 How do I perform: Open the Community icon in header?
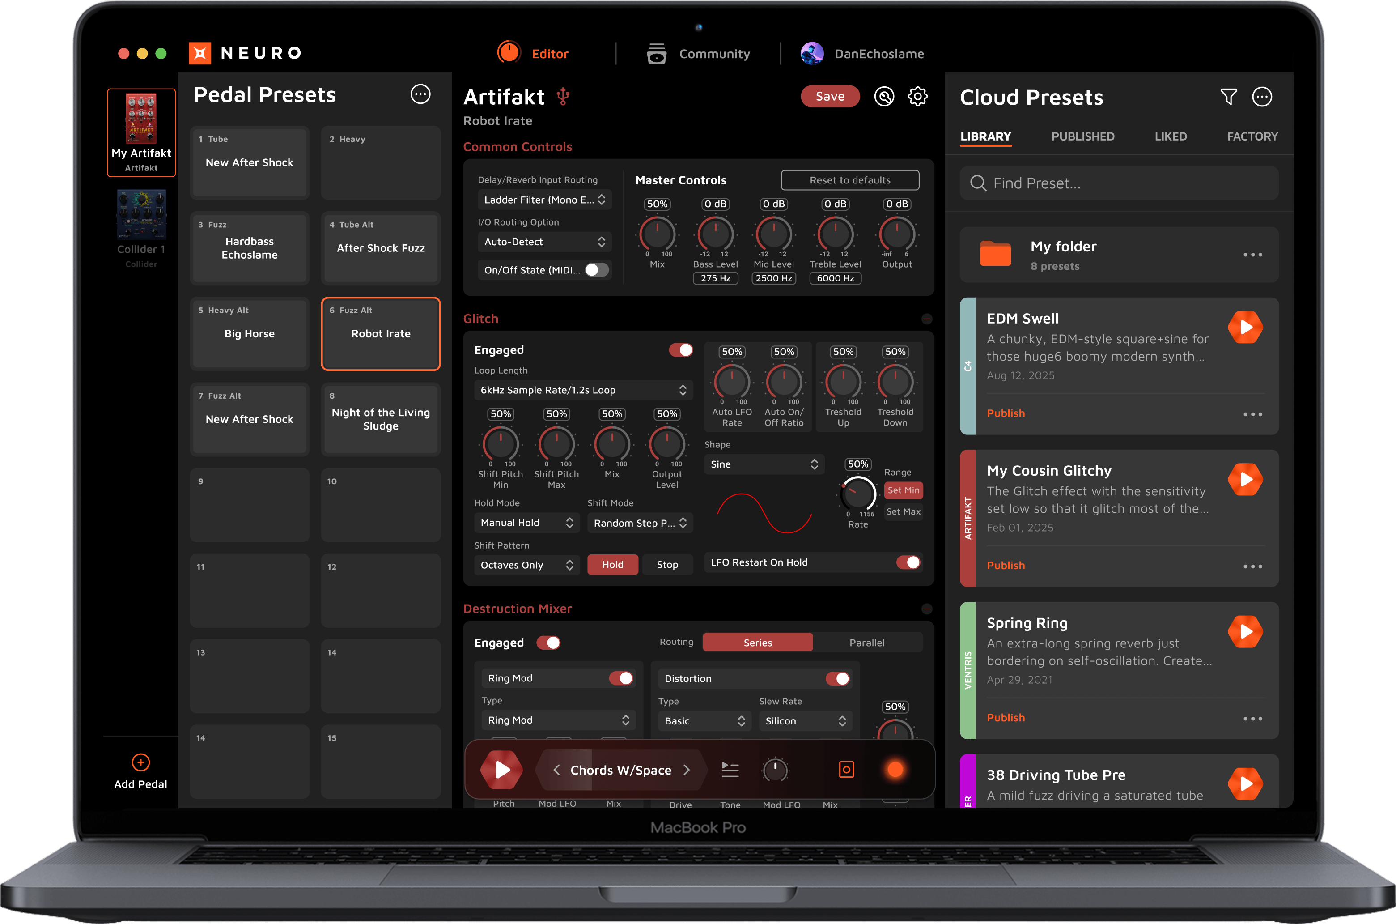(656, 54)
